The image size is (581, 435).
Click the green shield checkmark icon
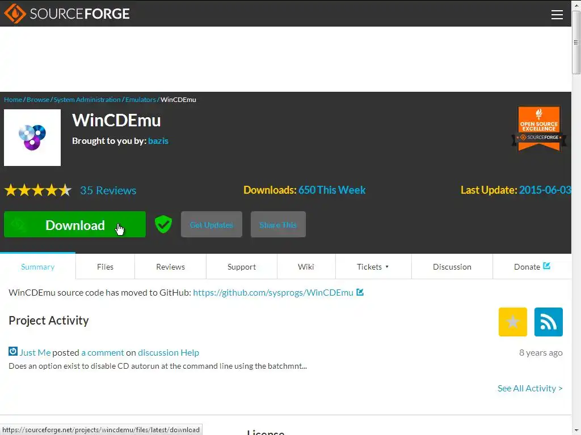click(x=163, y=224)
